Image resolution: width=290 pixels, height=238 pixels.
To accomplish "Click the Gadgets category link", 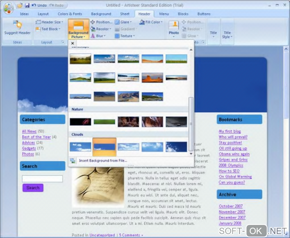I will pyautogui.click(x=29, y=148).
